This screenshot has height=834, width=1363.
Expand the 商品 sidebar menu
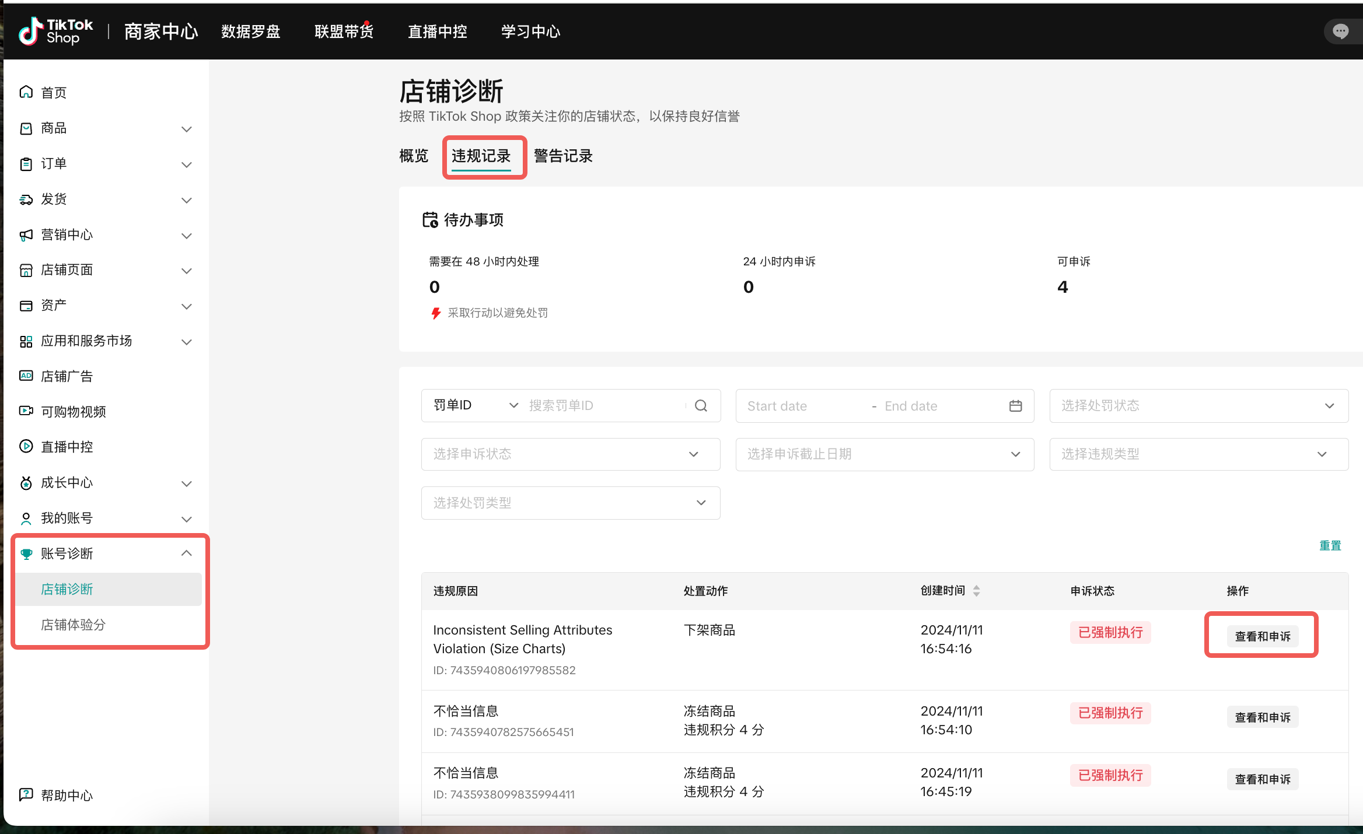click(186, 129)
